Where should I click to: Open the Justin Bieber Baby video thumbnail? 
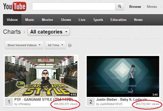123,76
